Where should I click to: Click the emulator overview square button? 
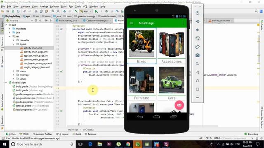(x=198, y=89)
